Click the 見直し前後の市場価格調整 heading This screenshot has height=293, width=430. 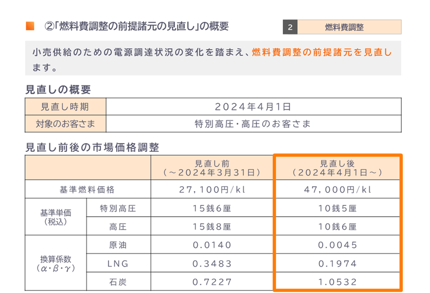click(92, 147)
